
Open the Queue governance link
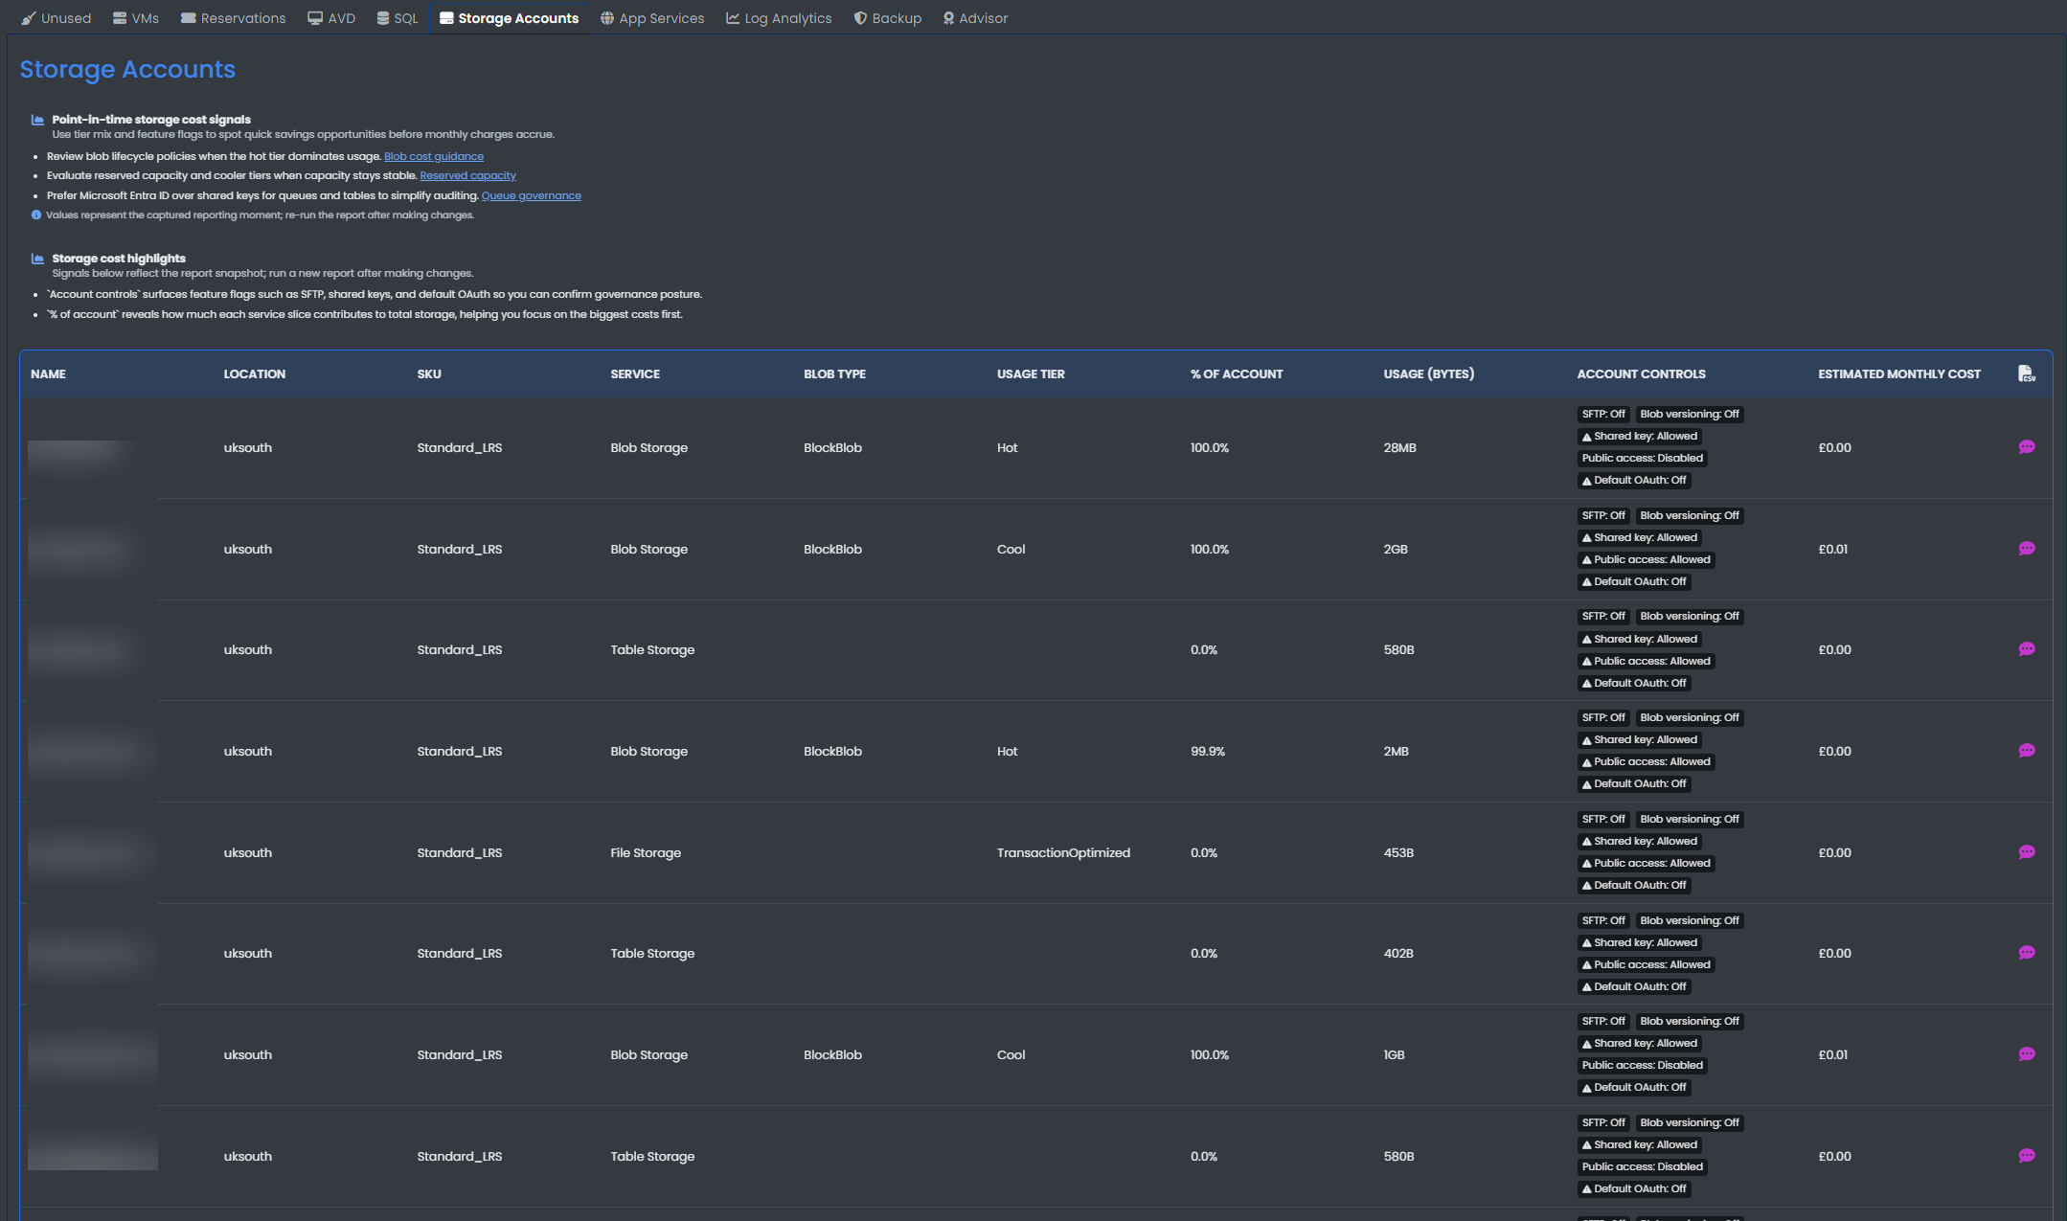coord(531,195)
